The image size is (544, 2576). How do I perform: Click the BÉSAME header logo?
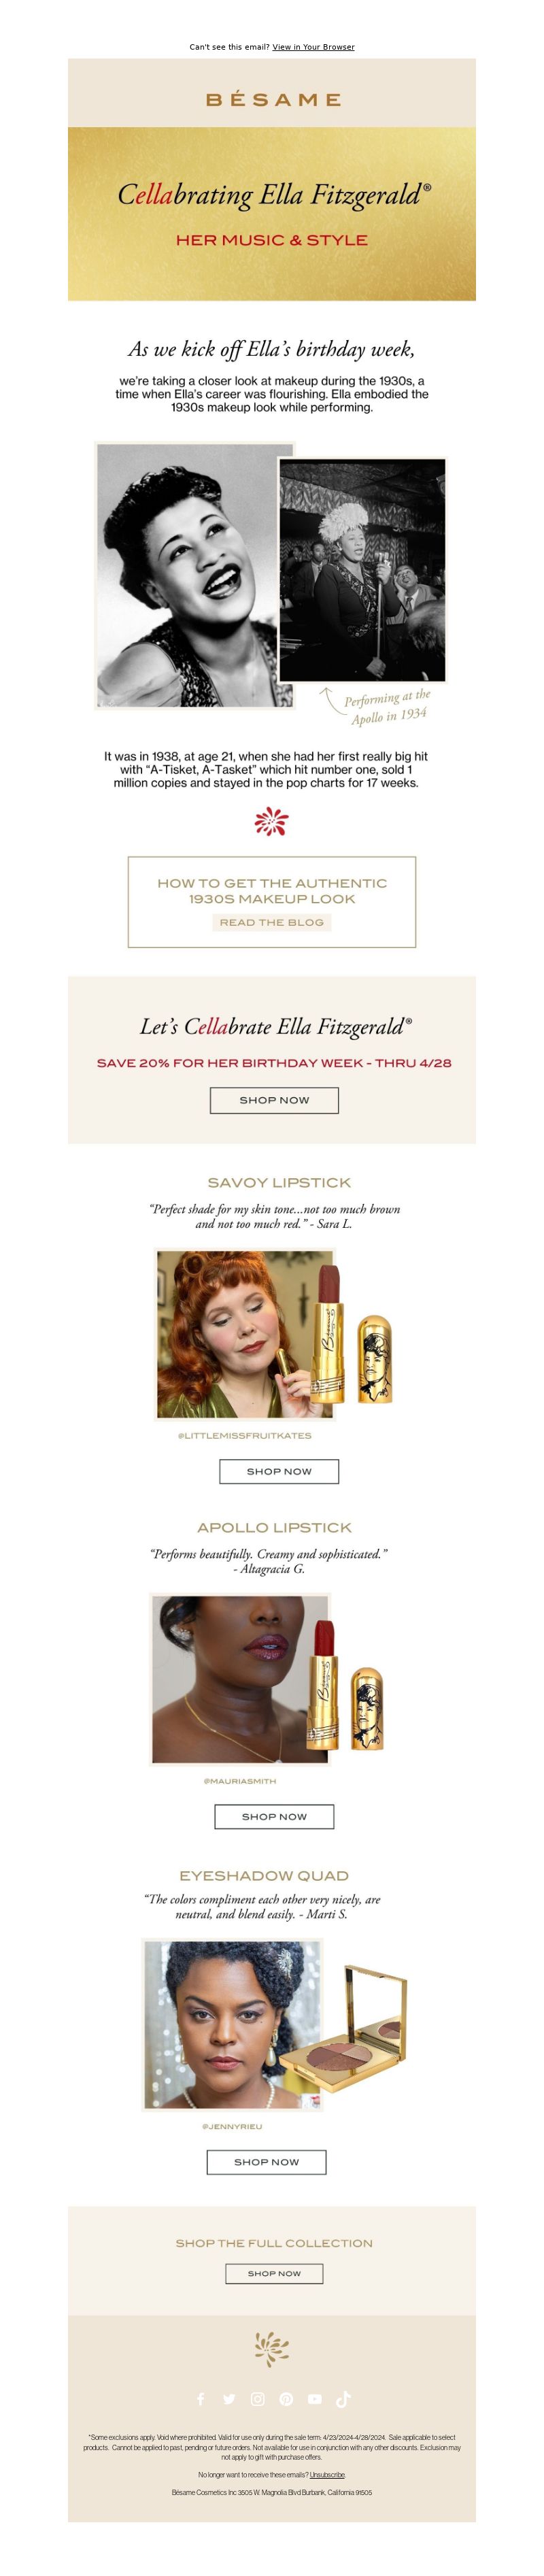[272, 99]
